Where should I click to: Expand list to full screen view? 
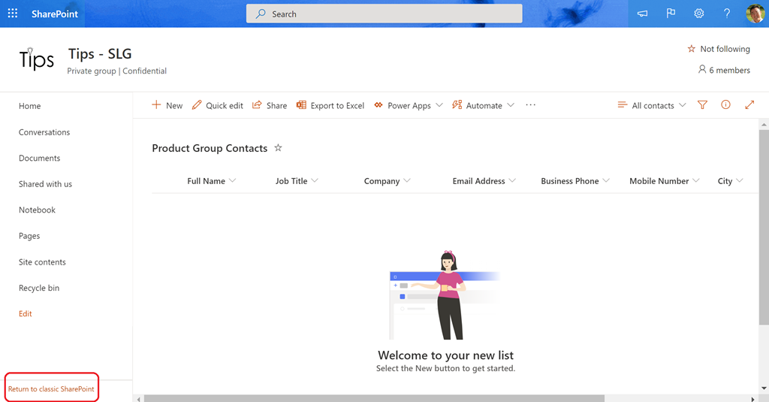[x=749, y=105]
